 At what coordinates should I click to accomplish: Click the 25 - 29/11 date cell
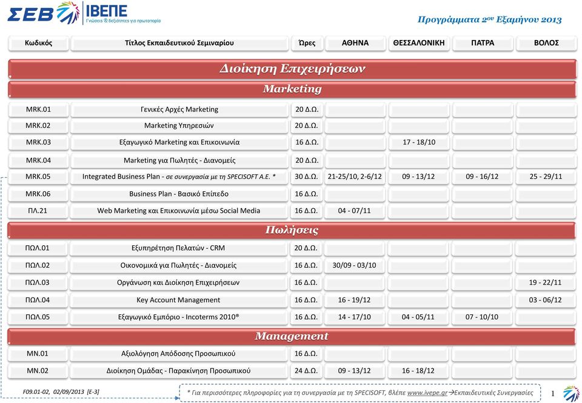[546, 177]
